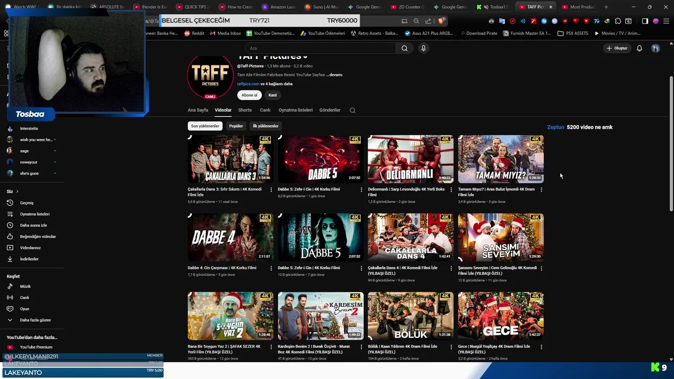Screen dimensions: 674x379
Task: Open the Dabbe 4 video thumbnail
Action: [x=231, y=237]
